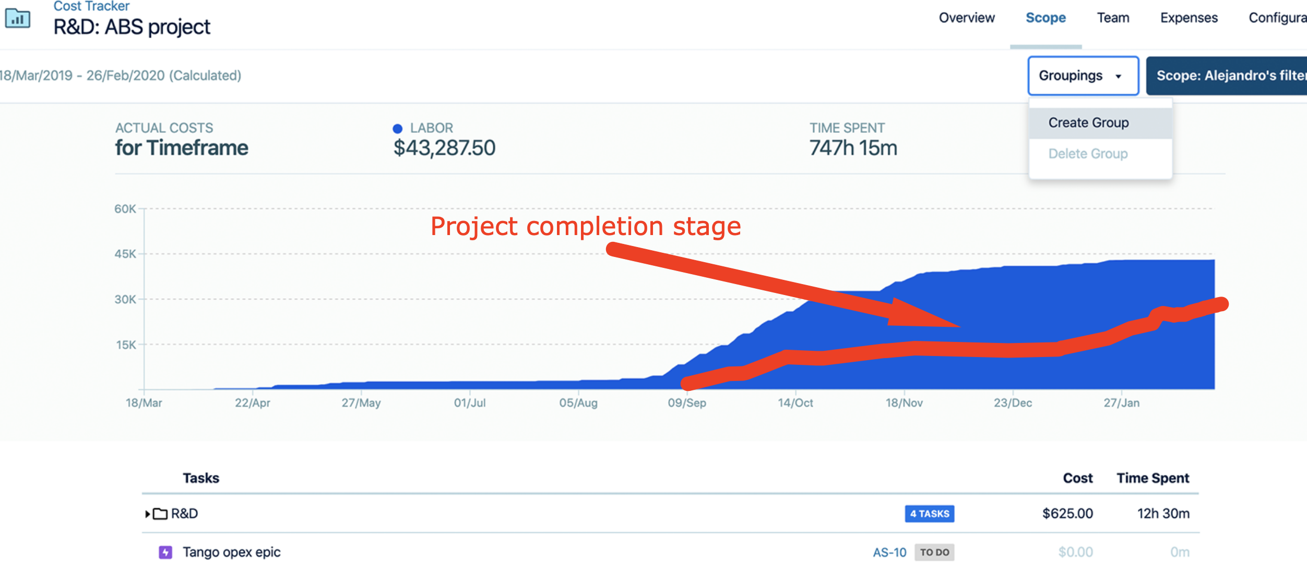Open the Groupings dropdown
Viewport: 1307px width, 565px height.
click(1083, 76)
